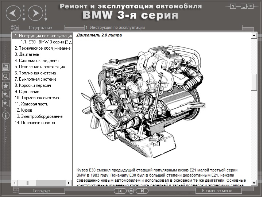This screenshot has width=263, height=197.
Task: Click heading Двигатель 2,0 литра
Action: pyautogui.click(x=99, y=35)
